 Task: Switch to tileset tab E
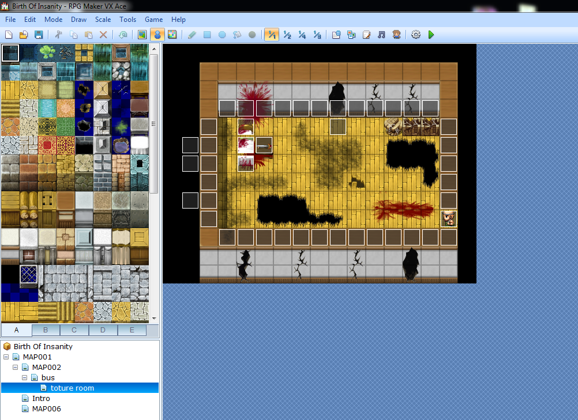[132, 330]
